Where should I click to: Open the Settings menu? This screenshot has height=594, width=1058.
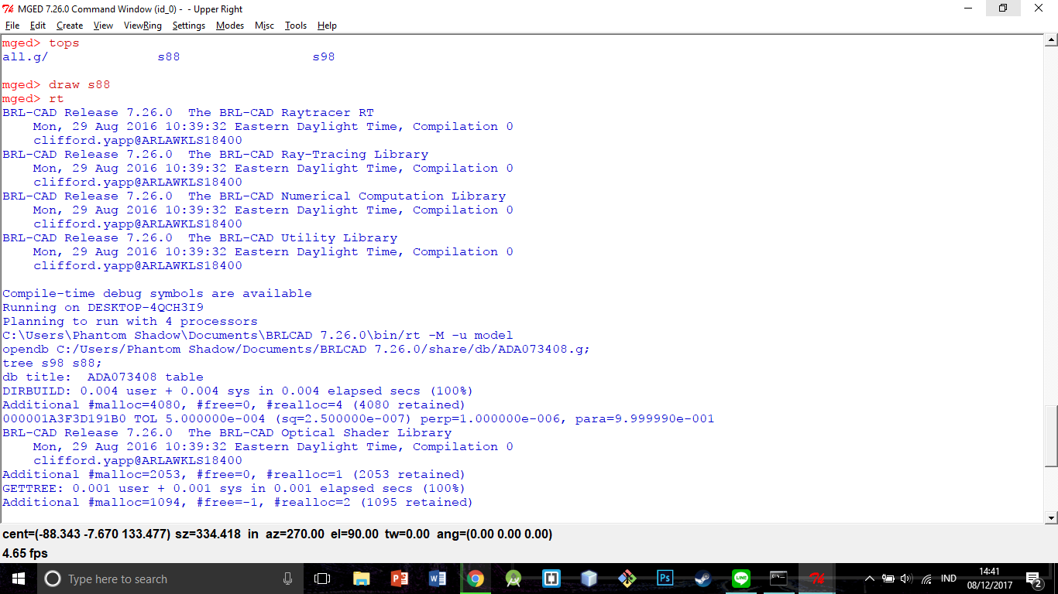189,26
